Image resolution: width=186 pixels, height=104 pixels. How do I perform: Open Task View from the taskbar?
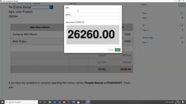(x=45, y=102)
